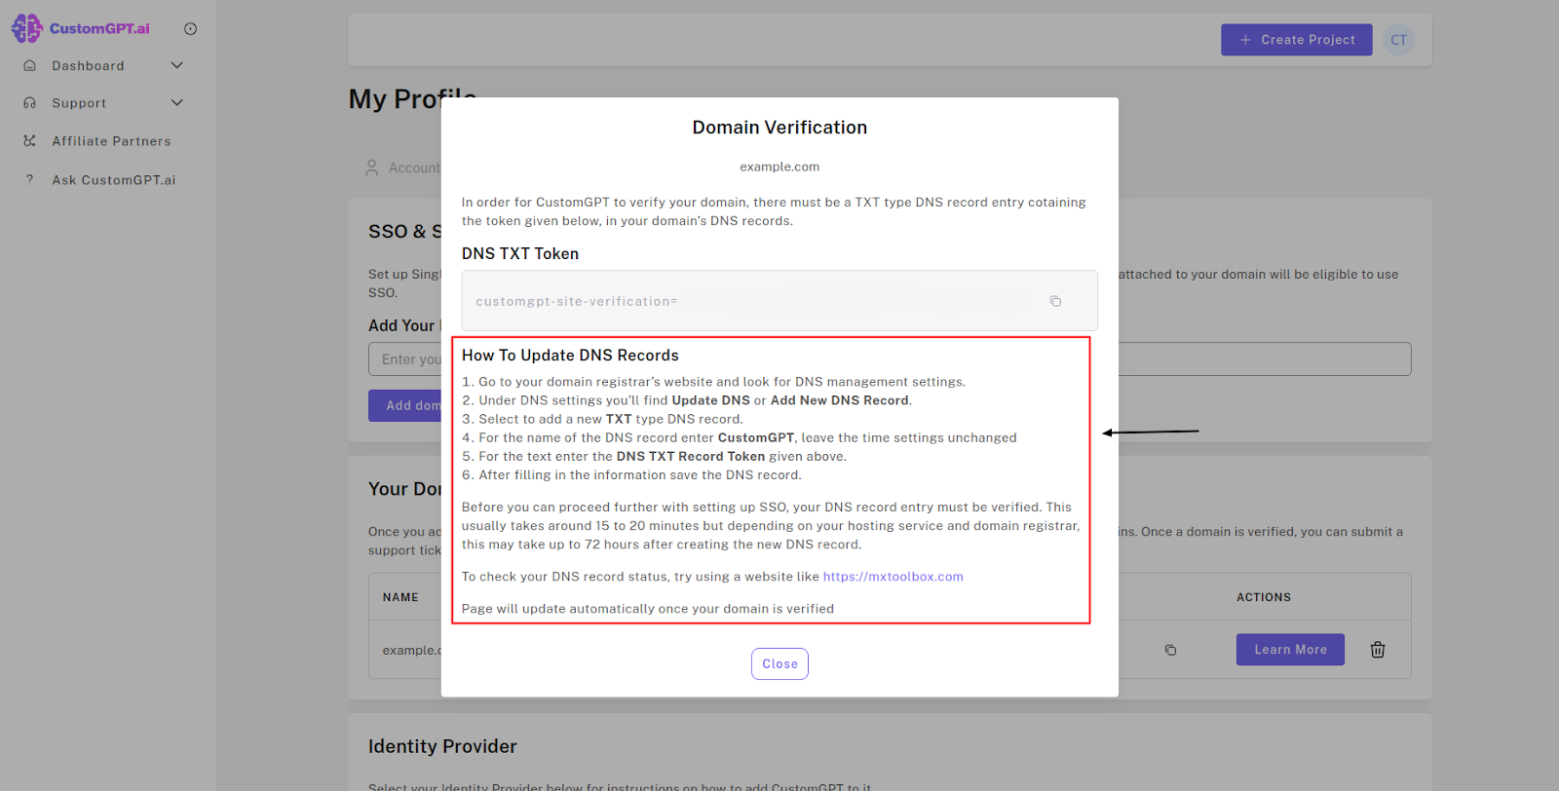Screen dimensions: 1559x791
Task: Click the Affiliate Partners icon
Action: pos(30,141)
